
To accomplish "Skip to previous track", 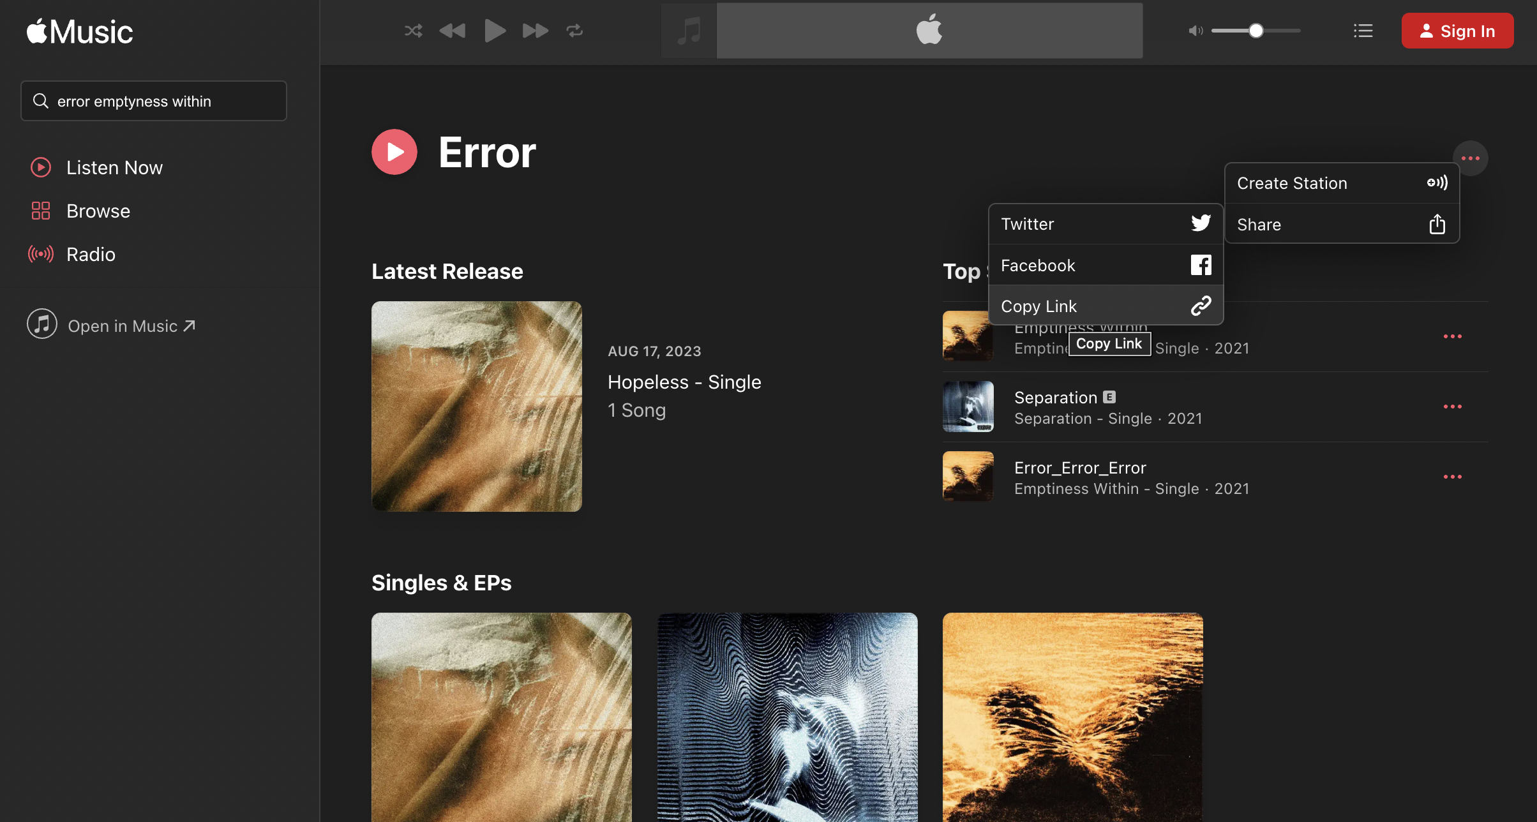I will click(453, 31).
